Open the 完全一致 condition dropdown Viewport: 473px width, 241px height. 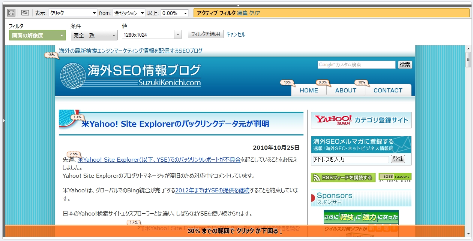pyautogui.click(x=94, y=36)
